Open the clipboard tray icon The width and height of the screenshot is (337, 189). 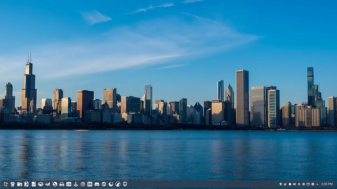coord(290,184)
